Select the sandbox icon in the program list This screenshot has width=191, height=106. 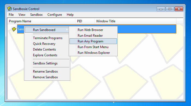point(14,29)
